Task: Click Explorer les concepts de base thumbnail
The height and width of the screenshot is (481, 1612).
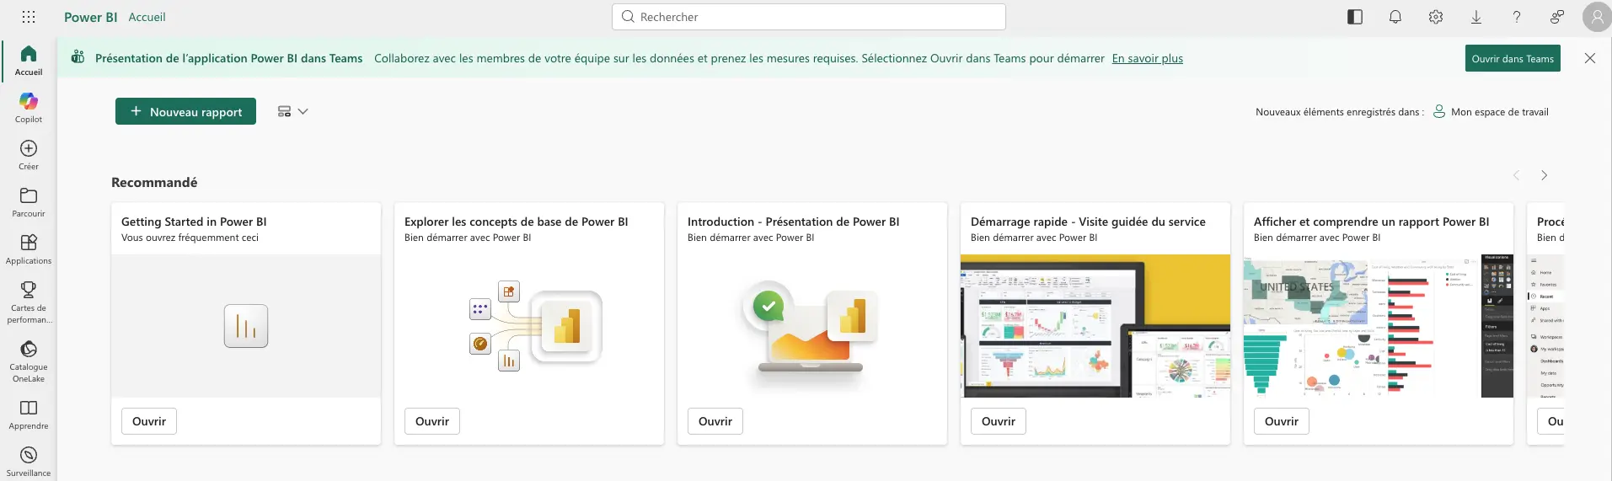Action: coord(529,326)
